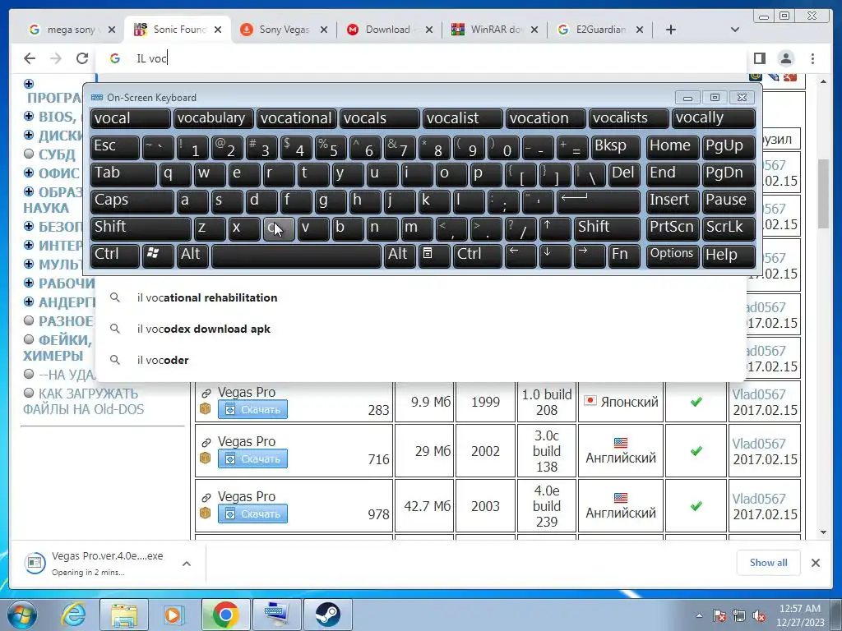
Task: Expand the БЕЗОП category in the sidebar
Action: pyautogui.click(x=29, y=226)
